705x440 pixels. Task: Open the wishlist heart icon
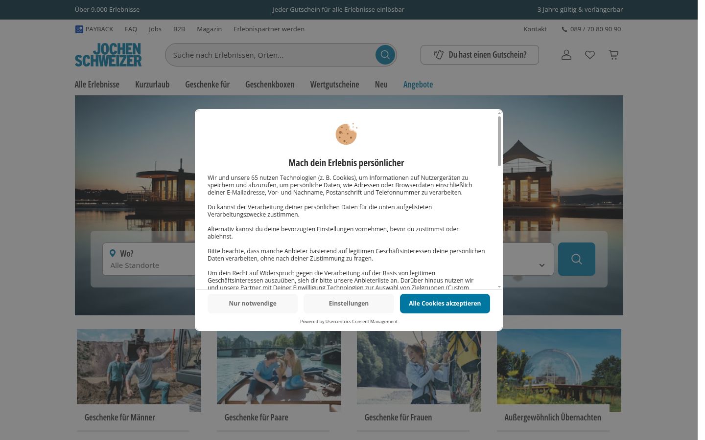click(x=590, y=55)
